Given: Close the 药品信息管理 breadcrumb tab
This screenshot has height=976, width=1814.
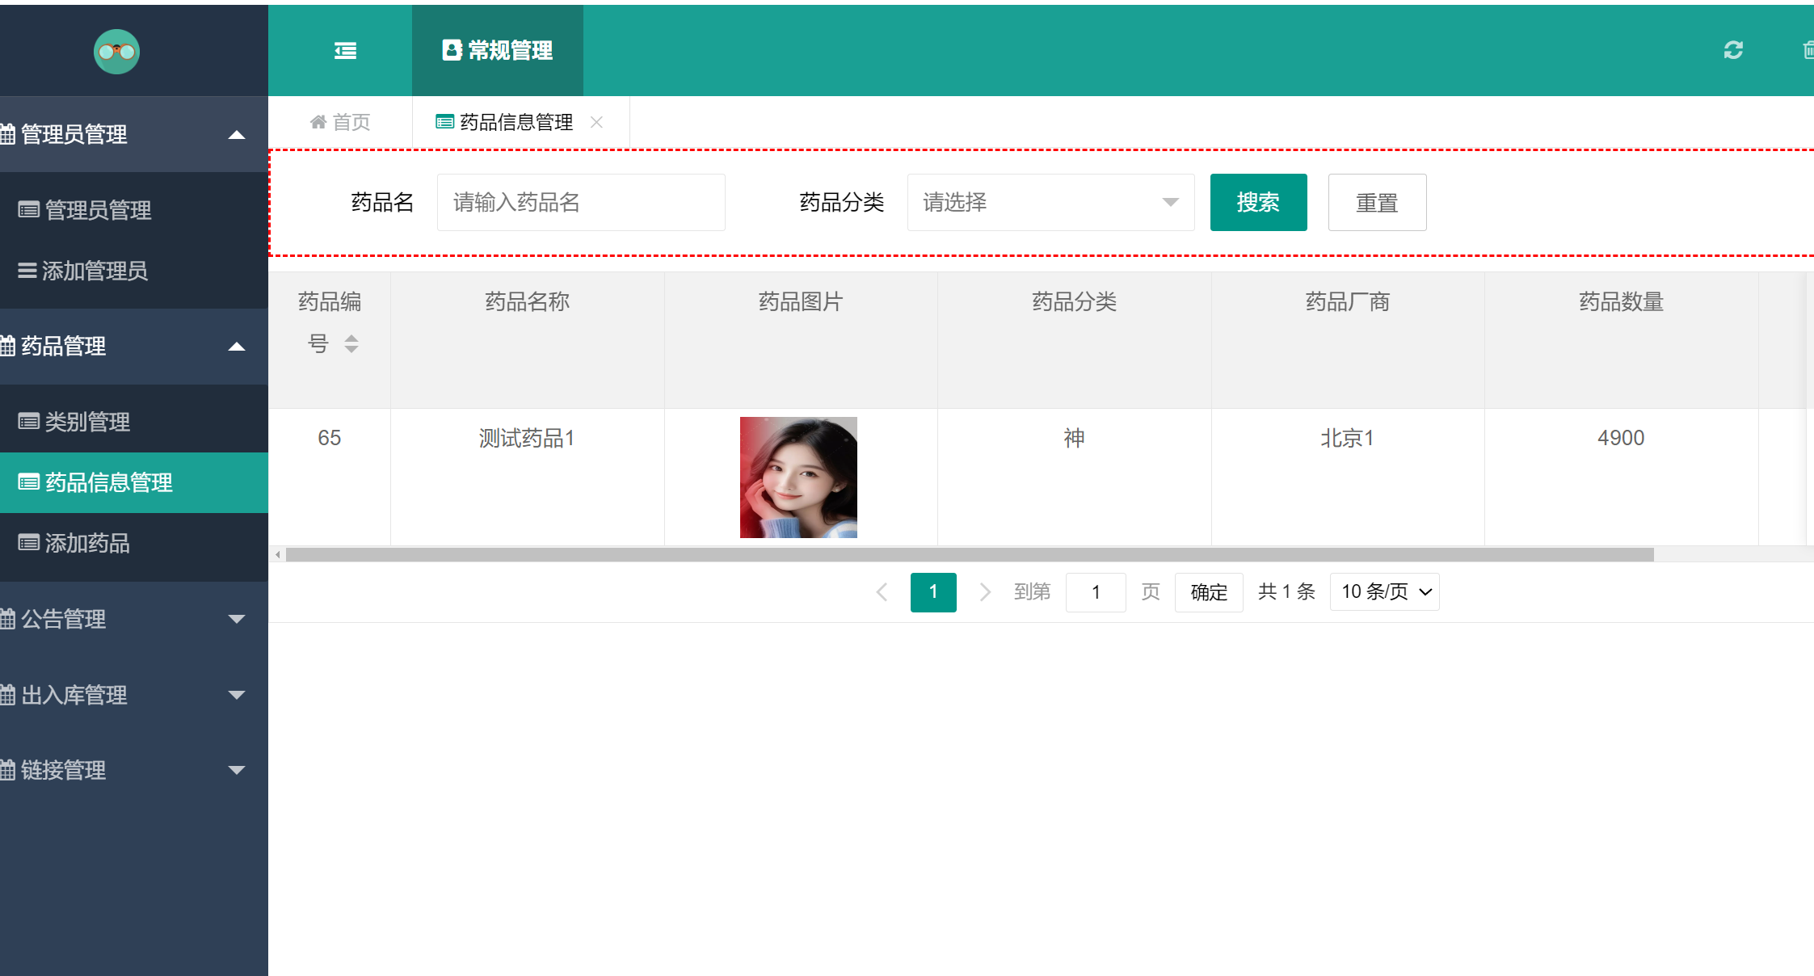Looking at the screenshot, I should 598,121.
